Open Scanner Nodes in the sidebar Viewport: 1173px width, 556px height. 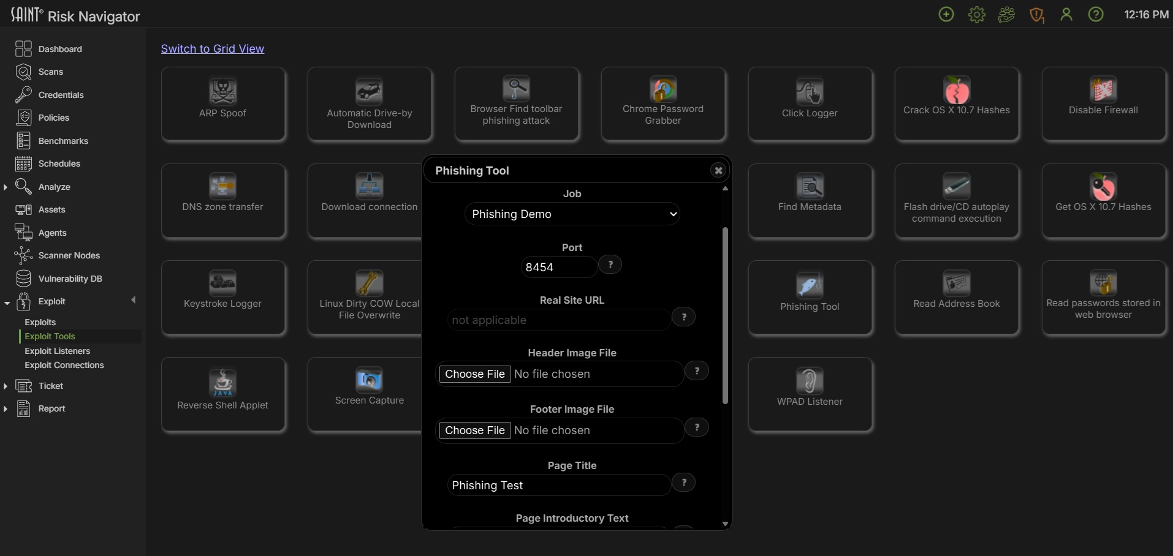[69, 255]
